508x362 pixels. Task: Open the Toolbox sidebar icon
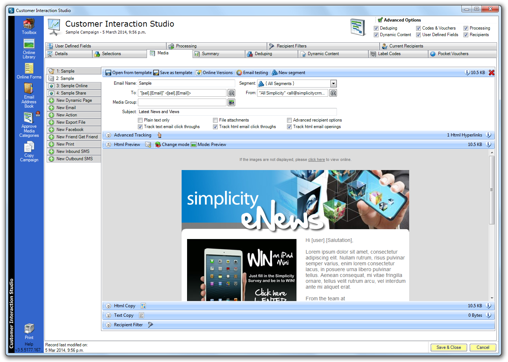click(29, 24)
